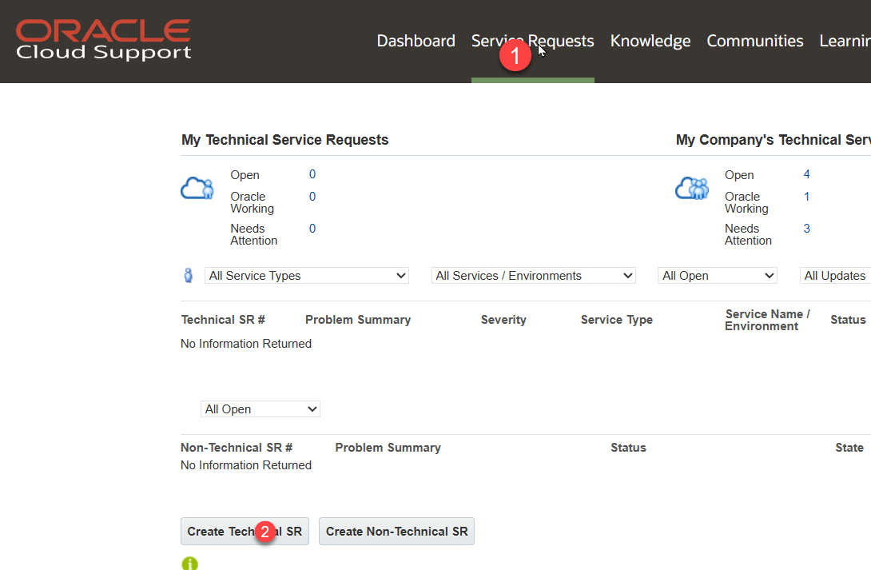Open the All Service Types dropdown
This screenshot has width=871, height=570.
[306, 275]
